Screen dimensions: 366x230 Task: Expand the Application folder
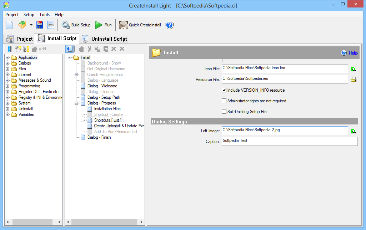[7, 57]
